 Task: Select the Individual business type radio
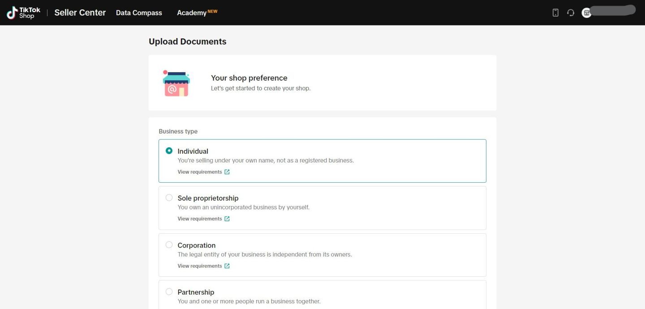(x=169, y=151)
